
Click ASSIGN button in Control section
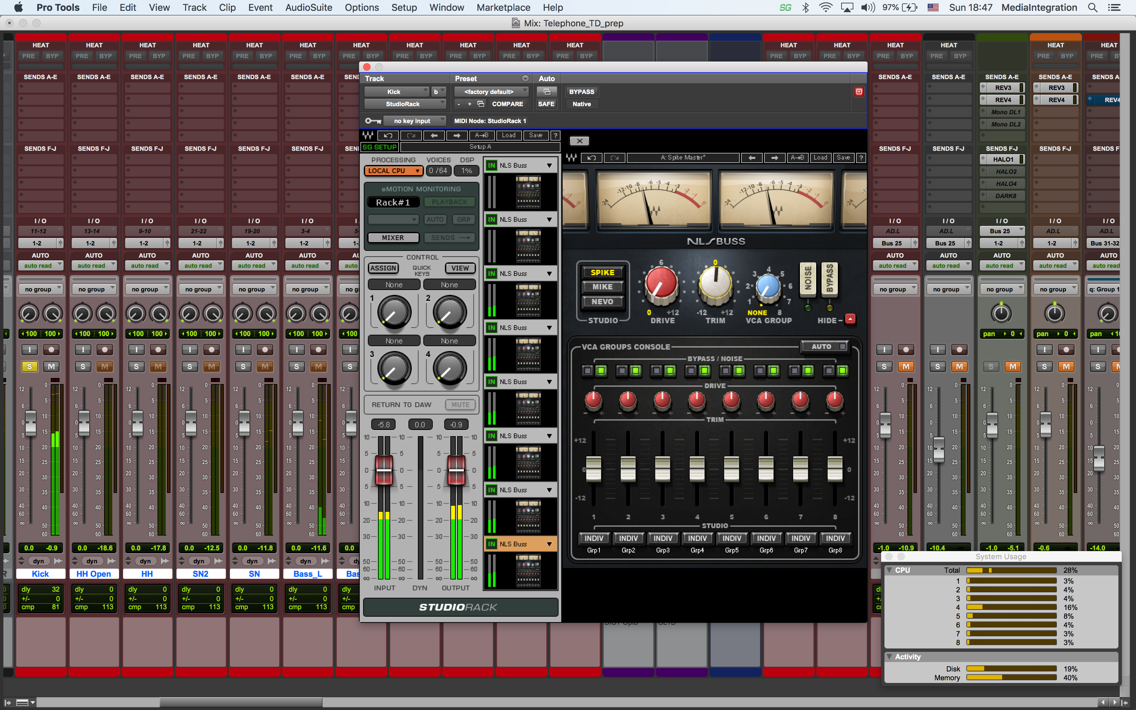tap(383, 268)
